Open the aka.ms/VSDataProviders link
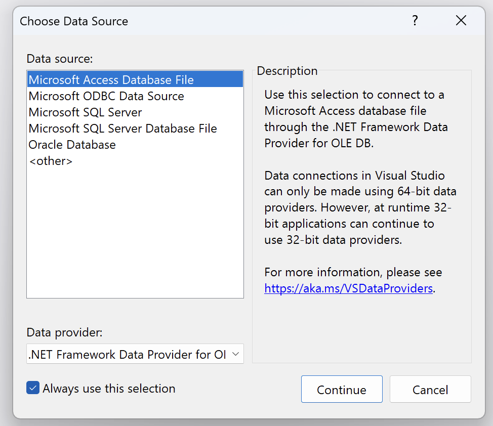 point(348,288)
